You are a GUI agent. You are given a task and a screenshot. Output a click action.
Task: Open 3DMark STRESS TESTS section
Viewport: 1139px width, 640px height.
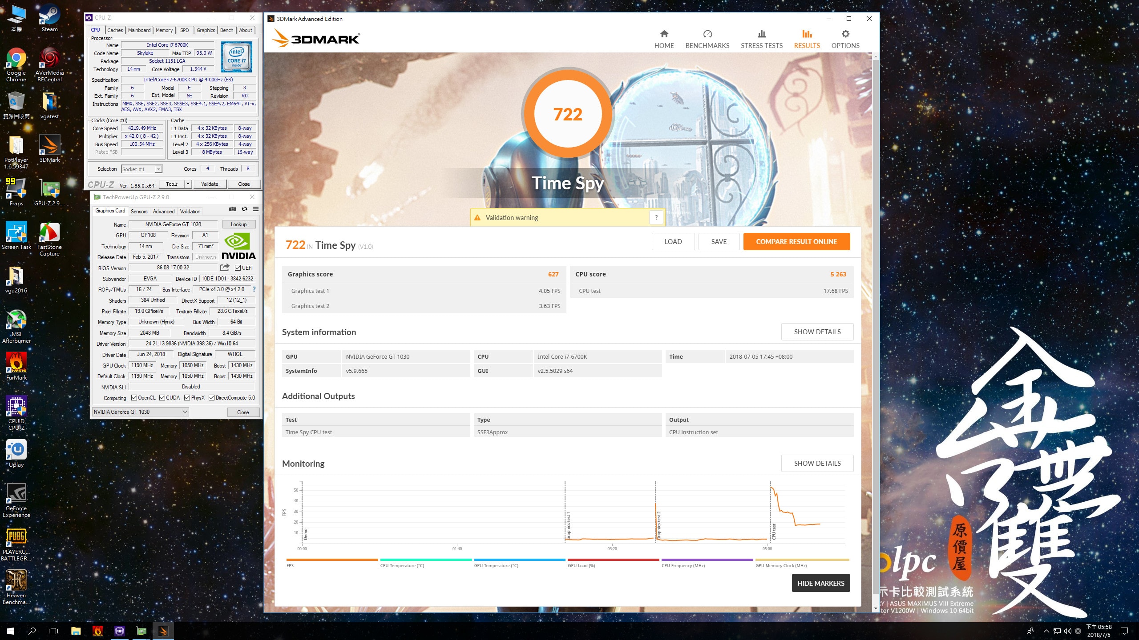coord(761,39)
